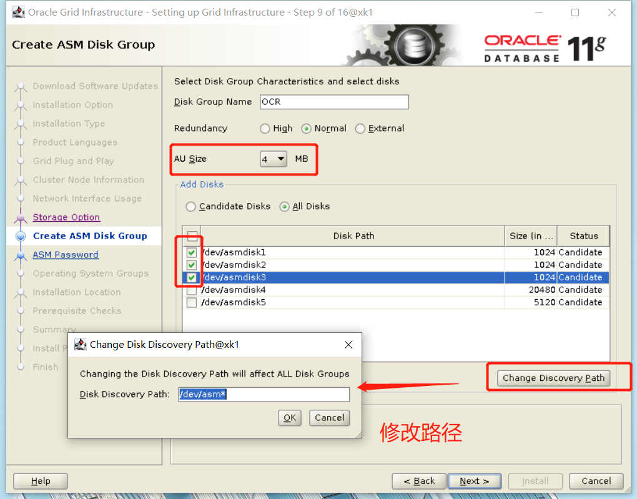Uncheck the /dev/asmdisk2 checkbox
637x499 pixels.
point(192,265)
